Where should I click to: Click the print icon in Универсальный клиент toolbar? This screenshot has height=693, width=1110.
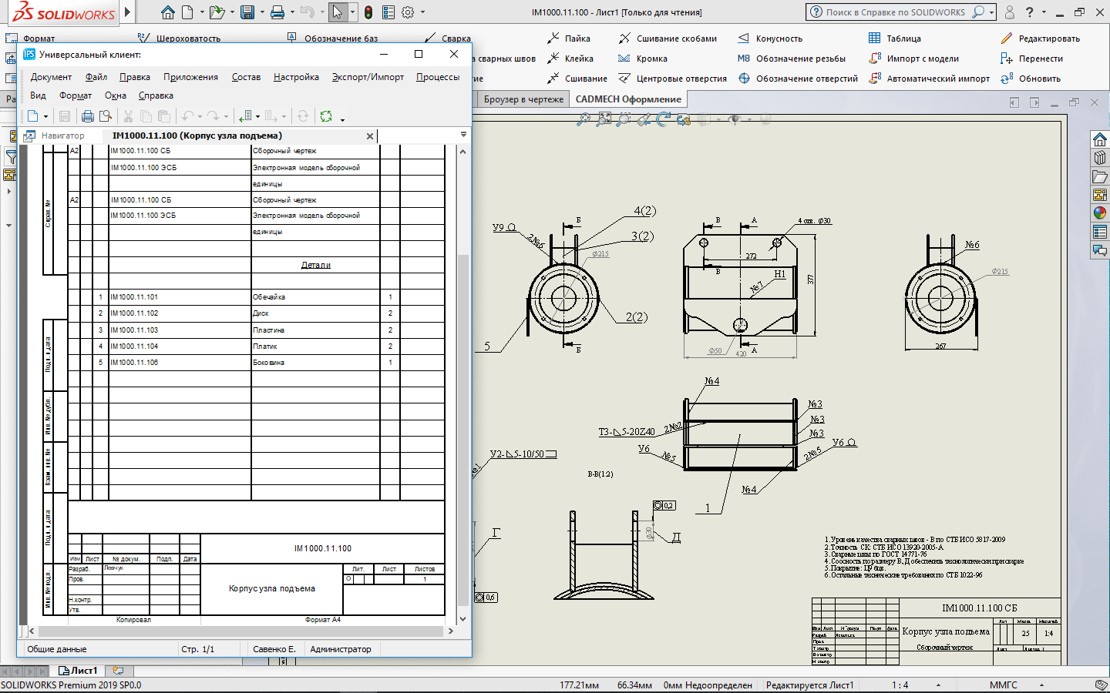coord(88,116)
